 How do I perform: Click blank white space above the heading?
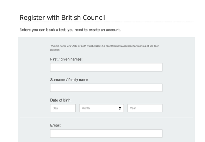(x=102, y=6)
